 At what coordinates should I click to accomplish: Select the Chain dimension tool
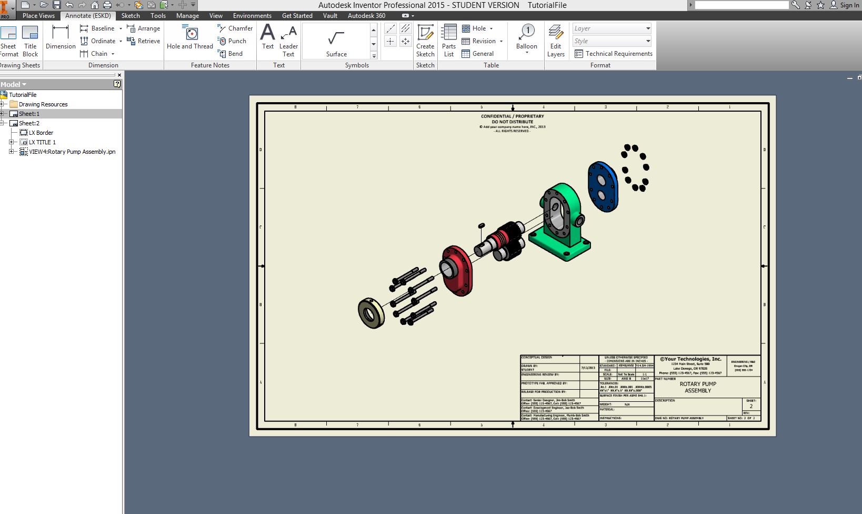point(94,54)
